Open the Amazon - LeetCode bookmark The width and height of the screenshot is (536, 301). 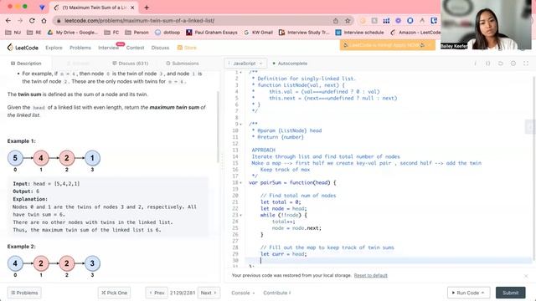coord(415,33)
